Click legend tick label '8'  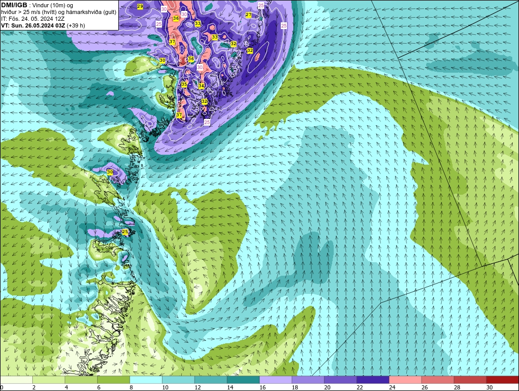131,387
